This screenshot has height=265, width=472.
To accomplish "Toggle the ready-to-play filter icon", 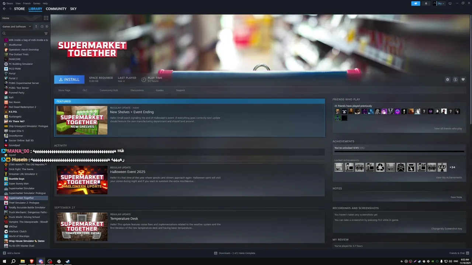I will pos(46,26).
